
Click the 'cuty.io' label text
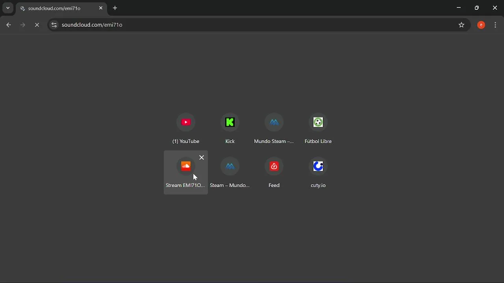point(319,186)
